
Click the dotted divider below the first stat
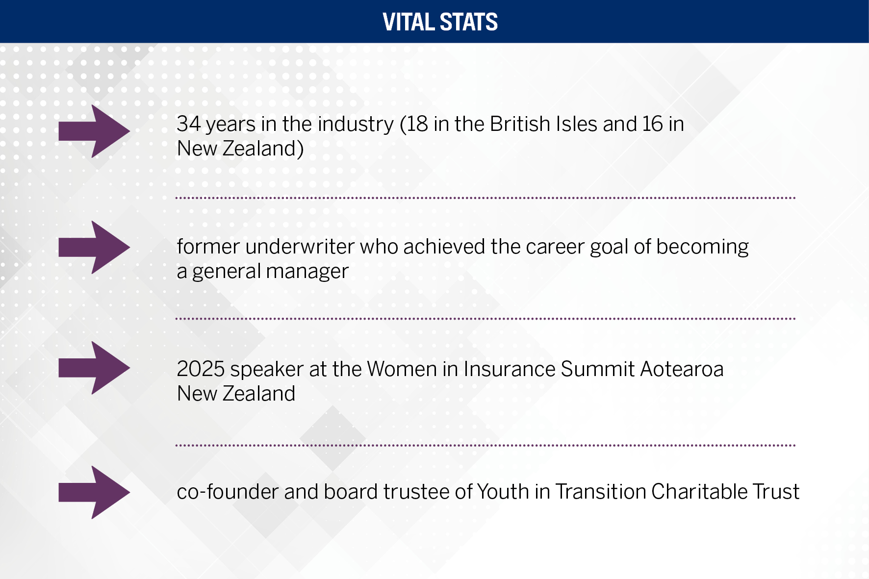tap(485, 198)
